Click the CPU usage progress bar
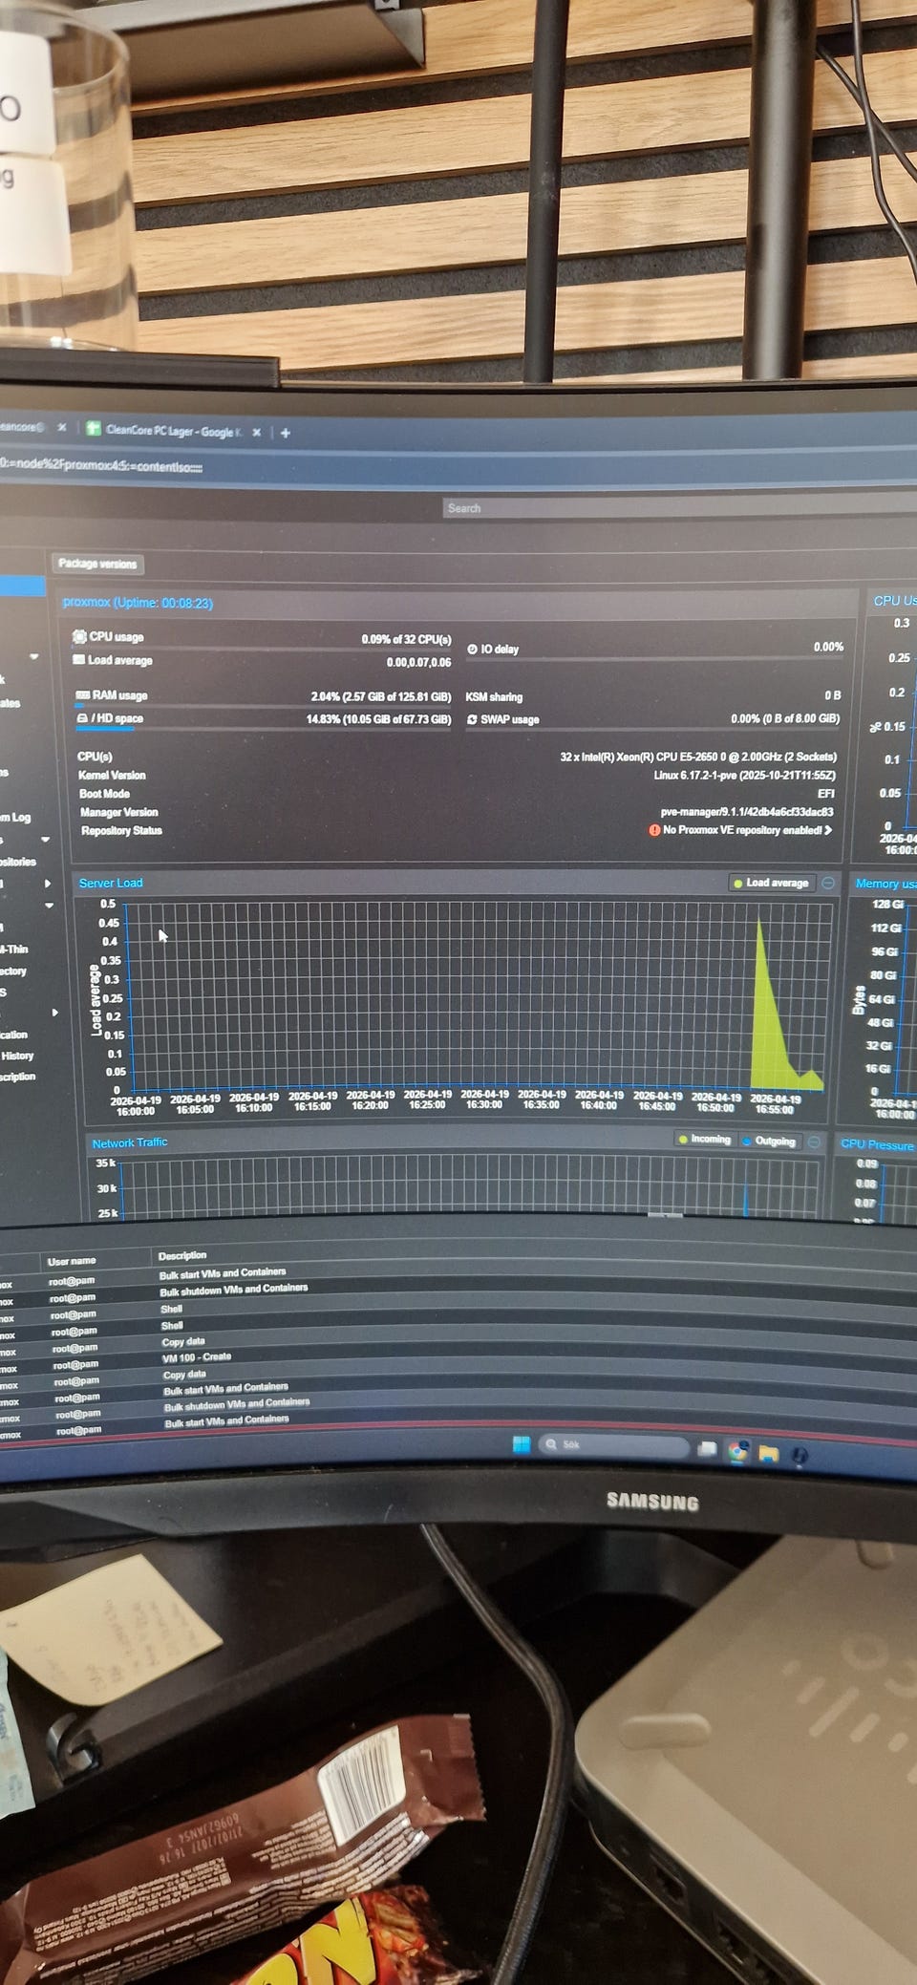The image size is (917, 1985). [x=263, y=649]
